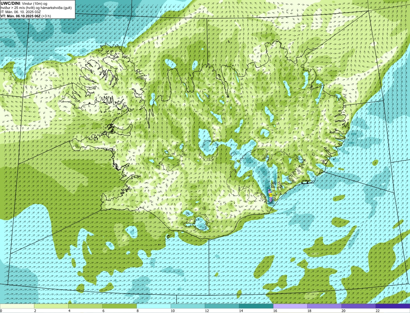The image size is (410, 313).
Task: Click the scale label '8'
Action: [x=137, y=311]
